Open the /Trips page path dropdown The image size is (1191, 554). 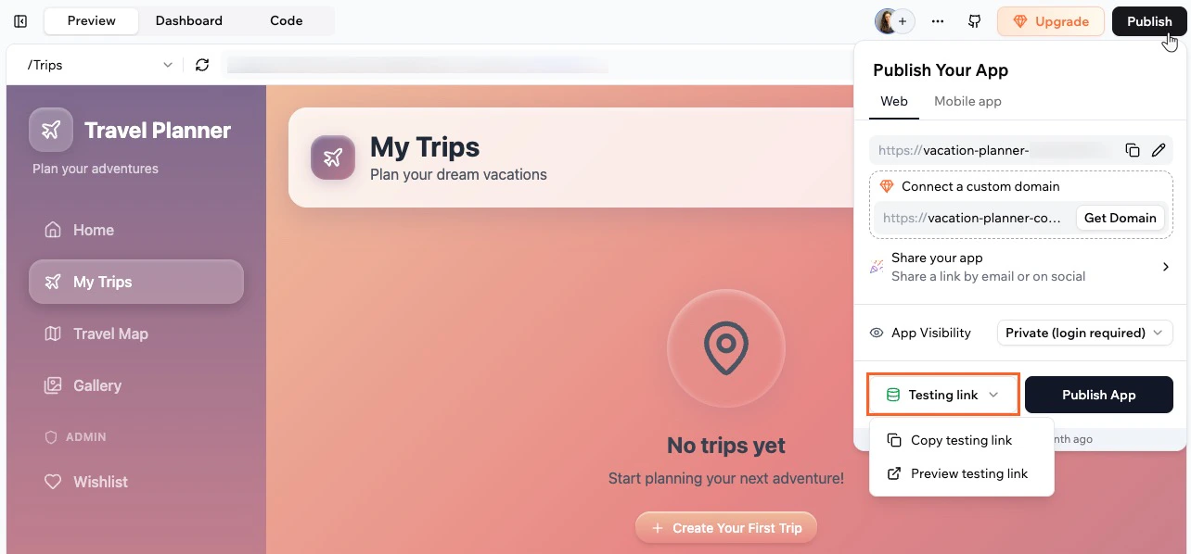pos(100,65)
